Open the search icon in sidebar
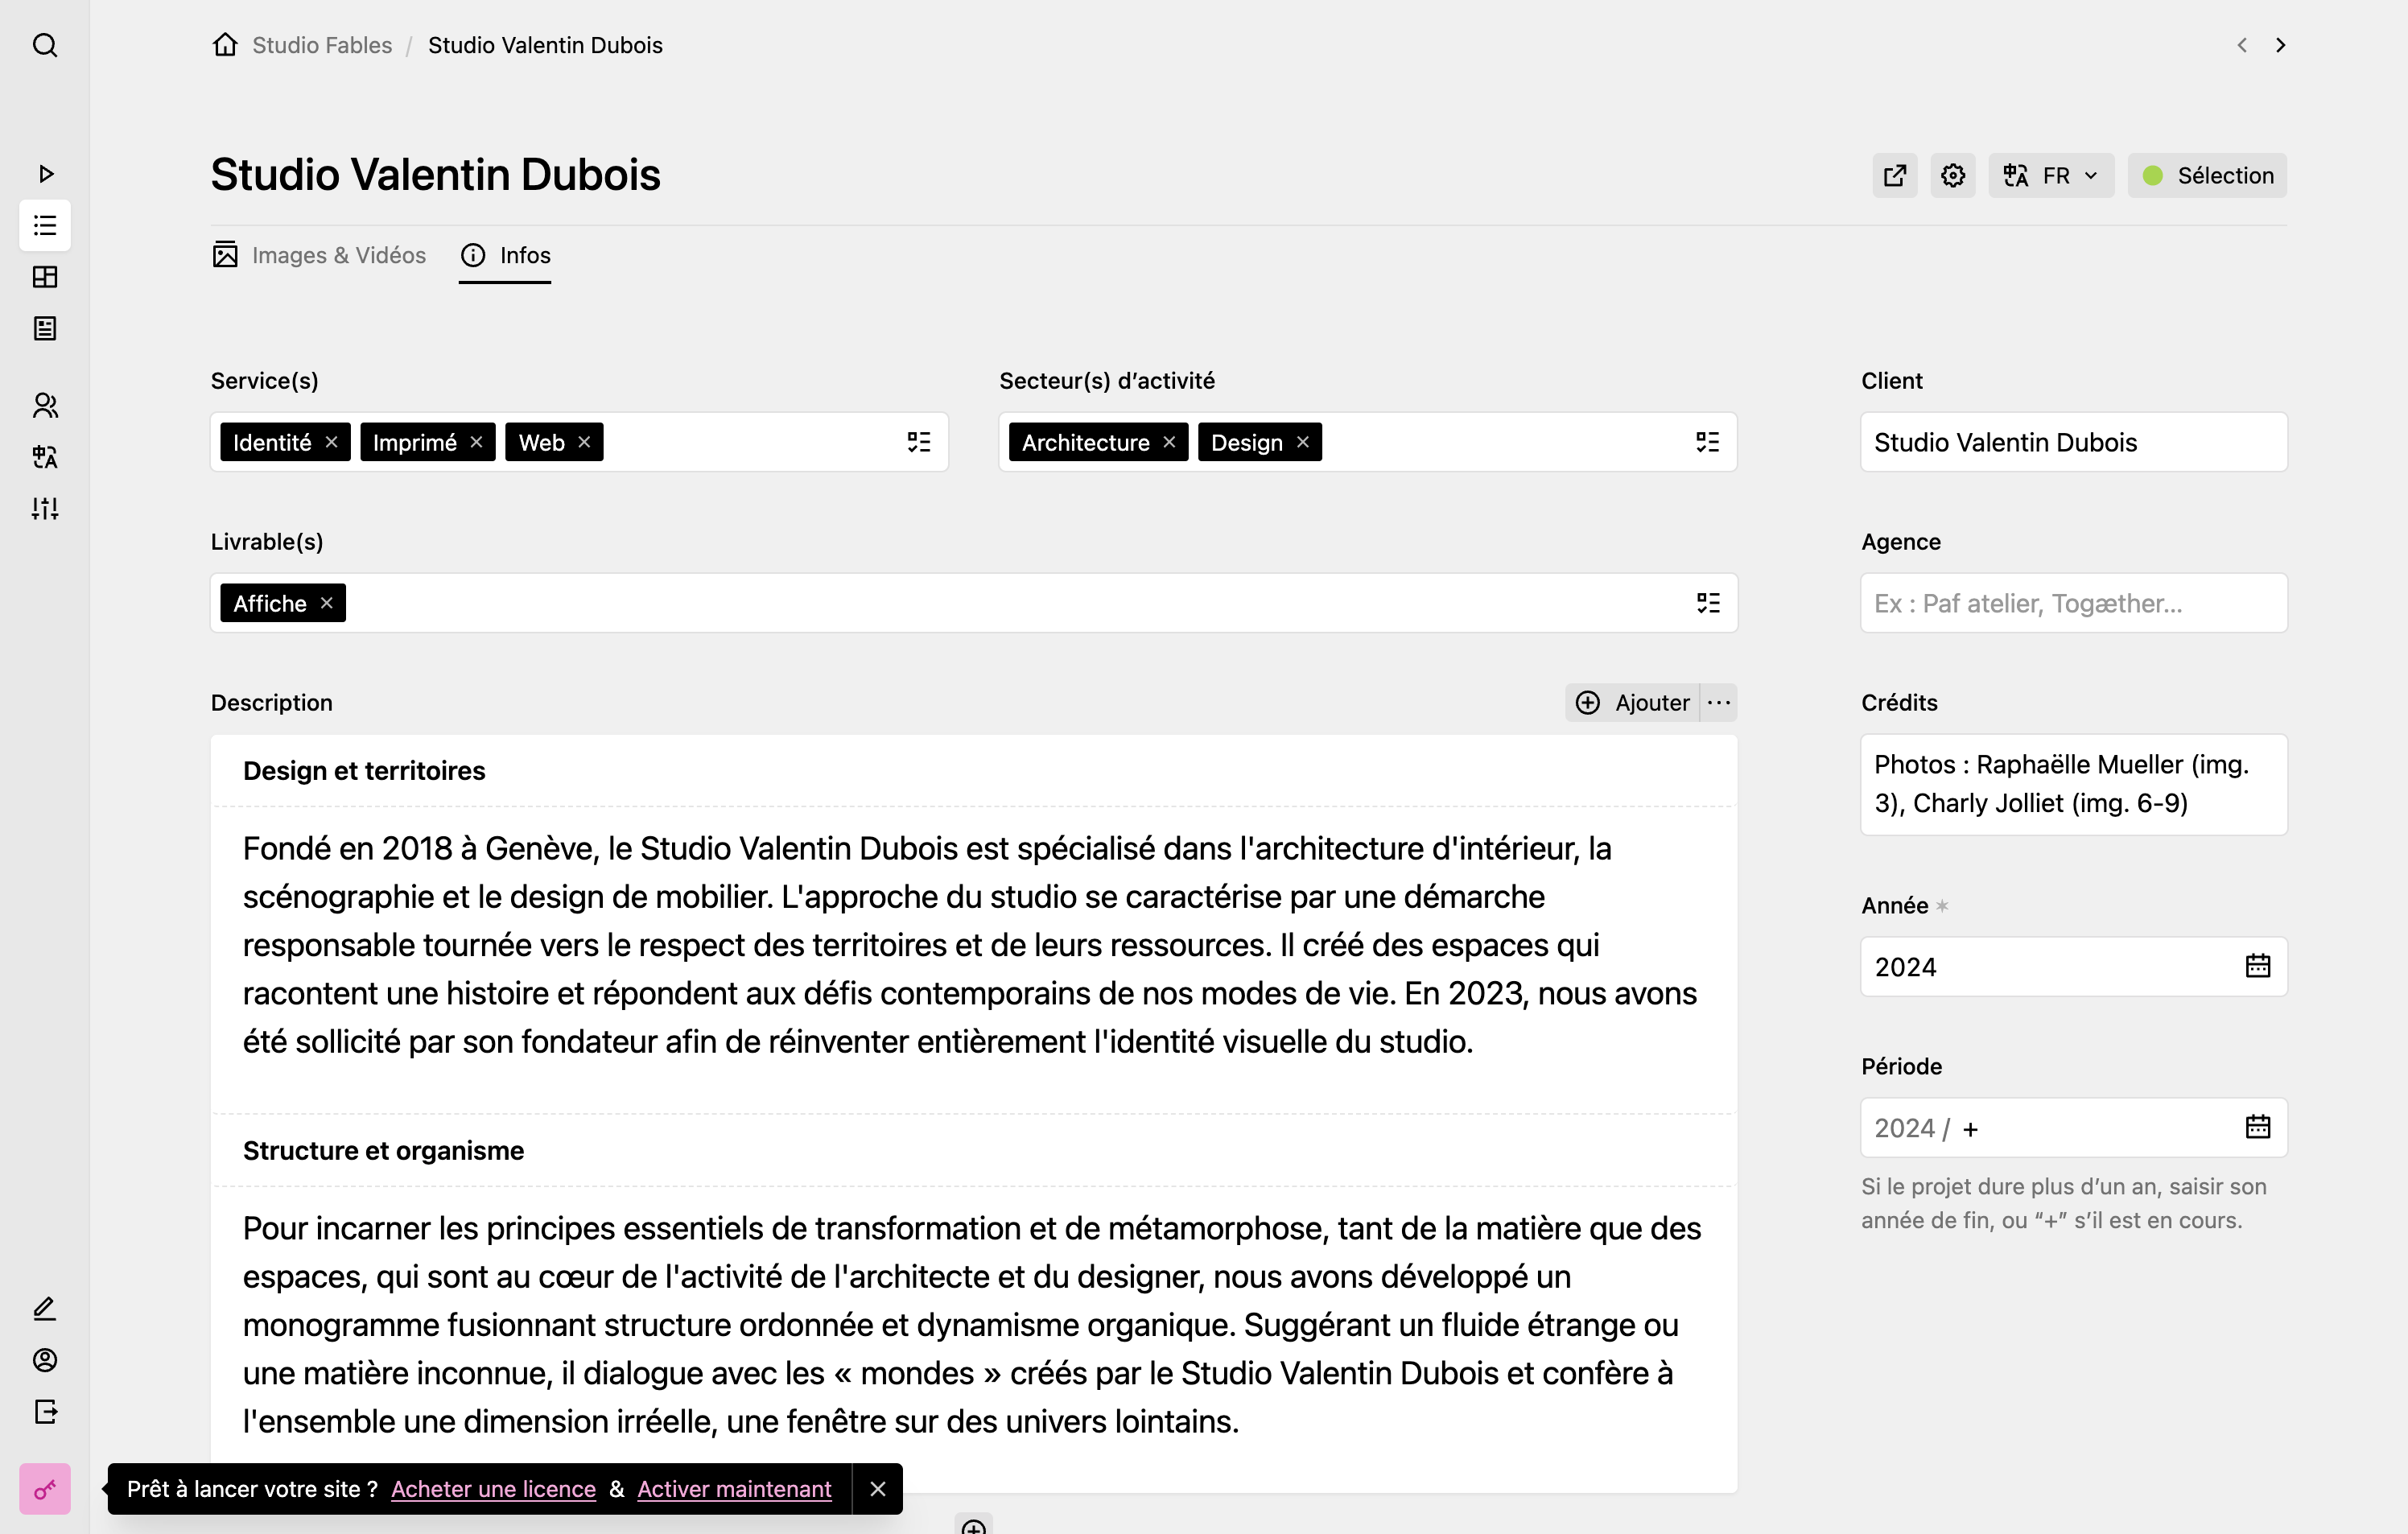Screen dimensions: 2408x1534 point(45,45)
